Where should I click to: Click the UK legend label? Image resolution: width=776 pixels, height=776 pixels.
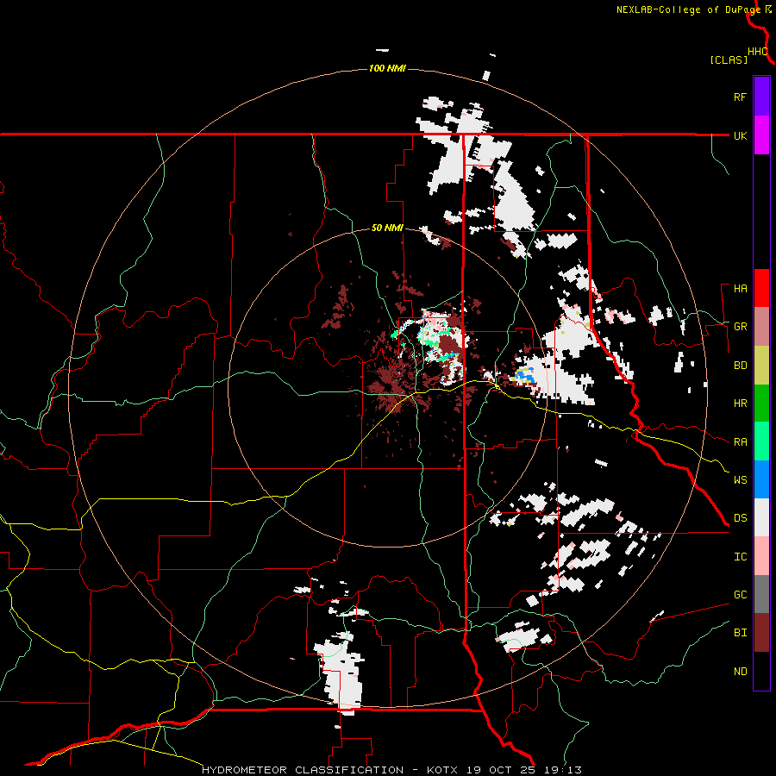[x=740, y=135]
